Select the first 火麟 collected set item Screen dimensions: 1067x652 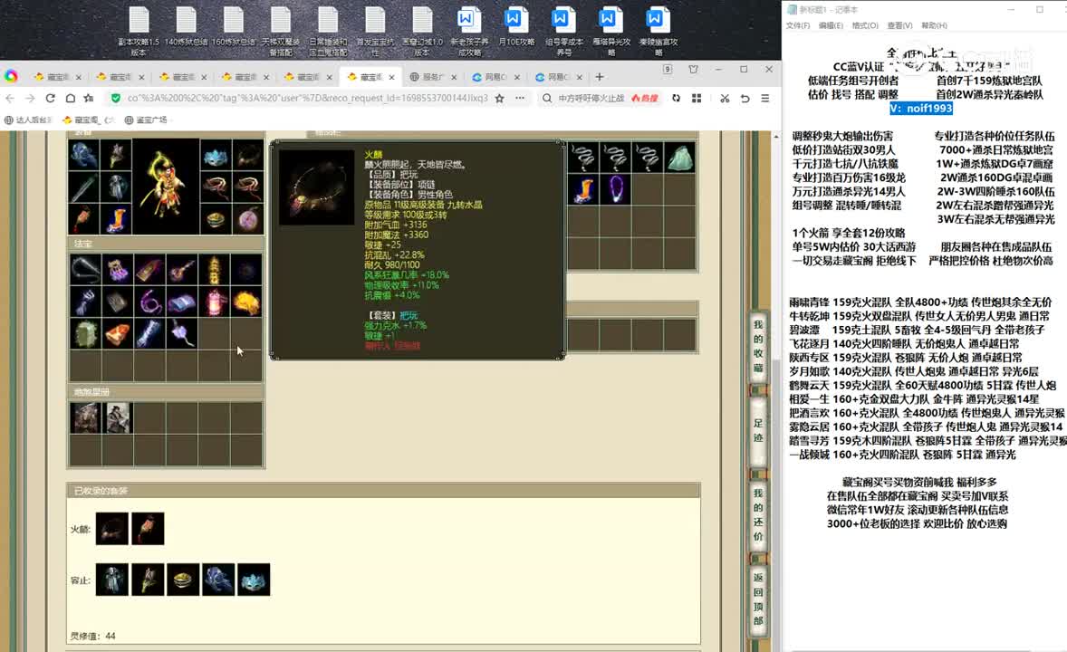(112, 529)
